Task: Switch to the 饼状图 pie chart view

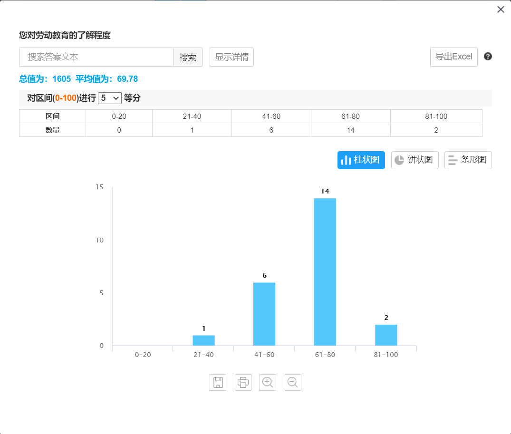Action: (x=415, y=160)
